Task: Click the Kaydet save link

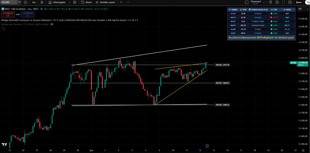Action: click(x=256, y=4)
